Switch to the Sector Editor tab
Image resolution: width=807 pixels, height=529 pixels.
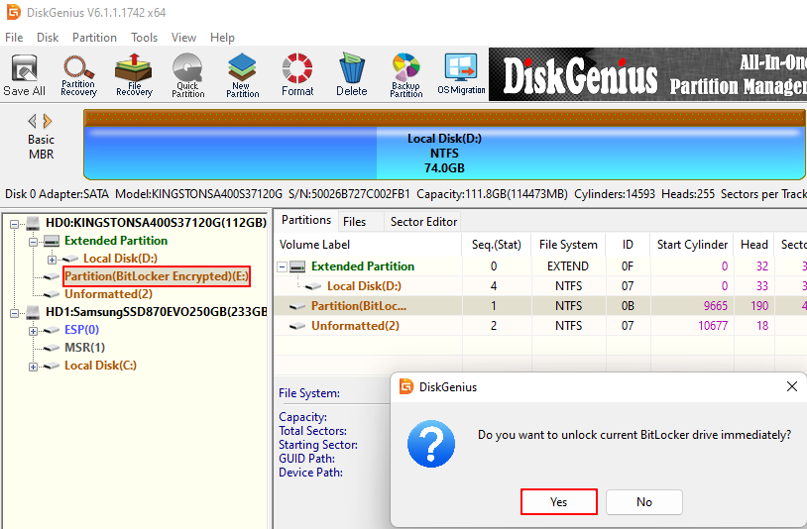[423, 222]
